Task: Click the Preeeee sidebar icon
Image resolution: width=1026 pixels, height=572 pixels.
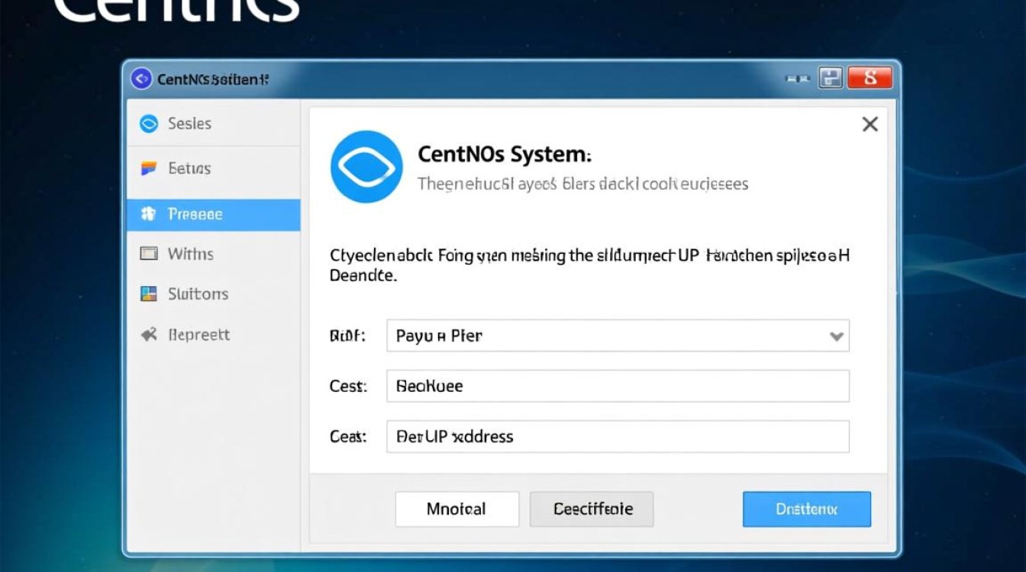Action: pos(149,215)
